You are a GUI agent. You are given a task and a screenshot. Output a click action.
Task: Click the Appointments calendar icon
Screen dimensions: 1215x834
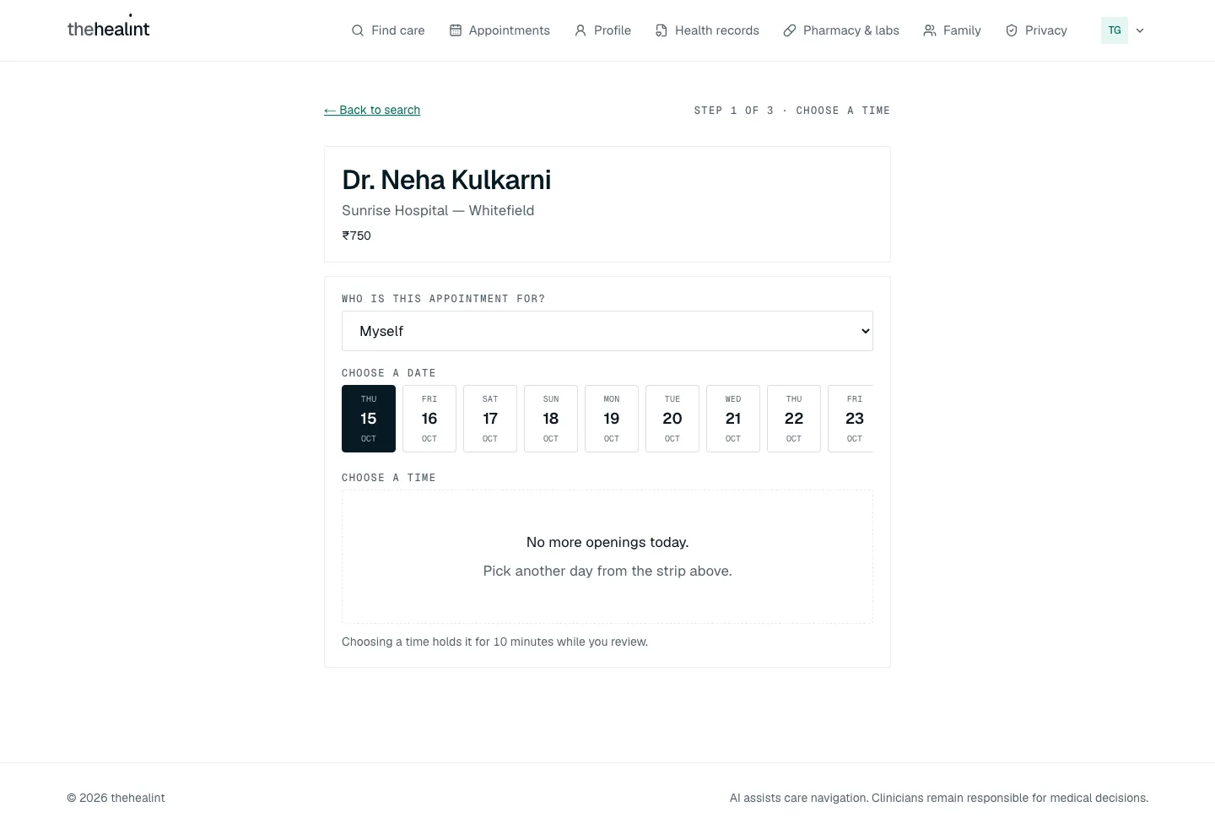pos(456,30)
